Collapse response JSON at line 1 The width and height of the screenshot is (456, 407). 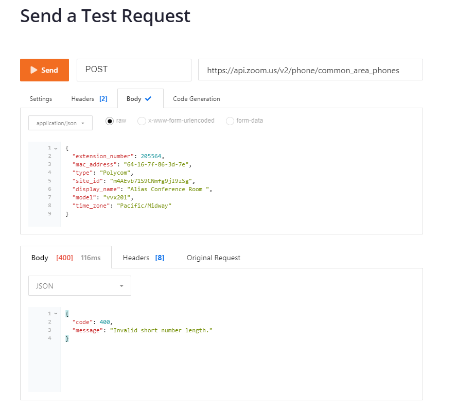[56, 314]
